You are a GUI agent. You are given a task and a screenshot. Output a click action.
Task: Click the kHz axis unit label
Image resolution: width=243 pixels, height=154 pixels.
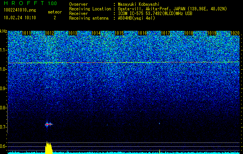pyautogui.click(x=3, y=31)
